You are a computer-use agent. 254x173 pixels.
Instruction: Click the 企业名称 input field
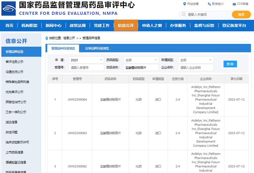[x=195, y=68]
